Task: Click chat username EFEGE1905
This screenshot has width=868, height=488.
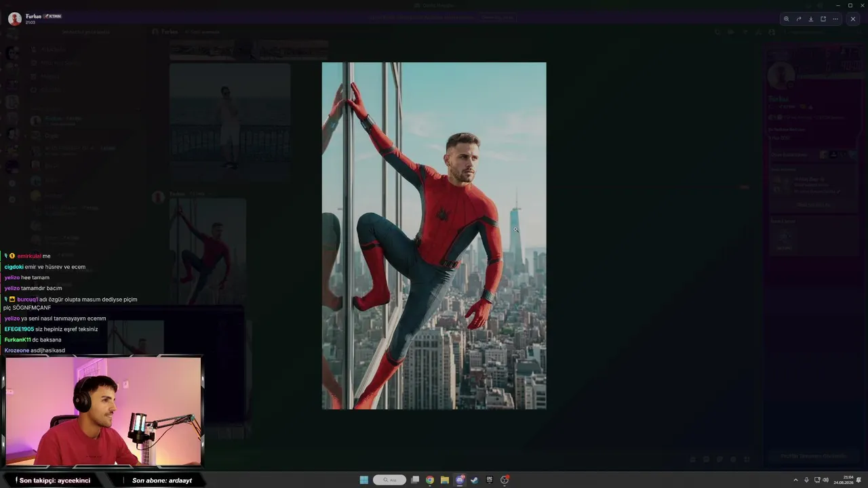Action: pos(19,329)
